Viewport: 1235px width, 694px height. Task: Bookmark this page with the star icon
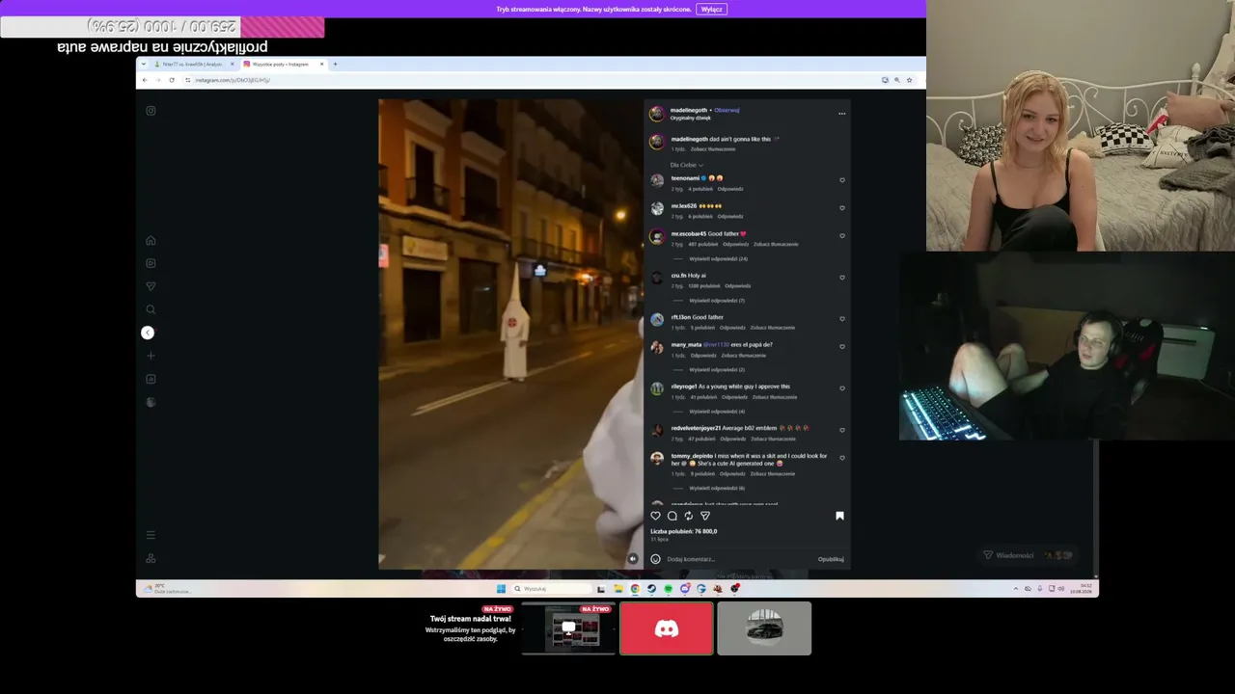(909, 80)
